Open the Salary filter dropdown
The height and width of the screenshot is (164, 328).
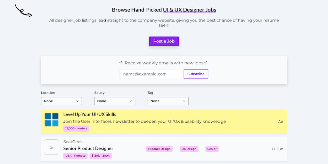coord(115,101)
